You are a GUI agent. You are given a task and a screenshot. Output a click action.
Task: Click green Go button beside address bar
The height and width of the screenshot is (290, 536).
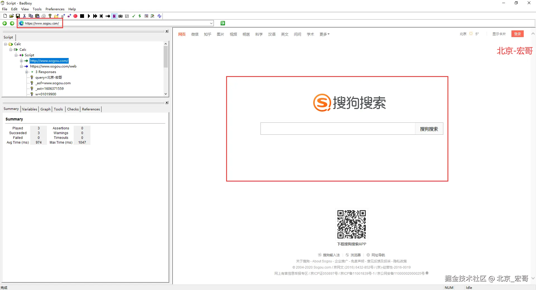223,23
